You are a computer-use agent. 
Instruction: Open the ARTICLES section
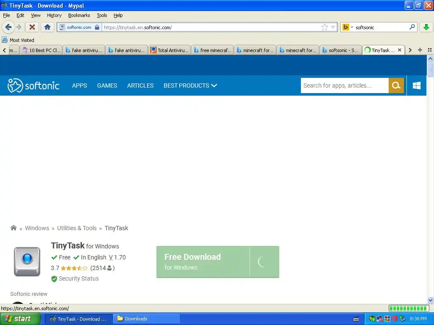[x=140, y=85]
